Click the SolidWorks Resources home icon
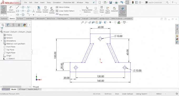 (x=177, y=26)
